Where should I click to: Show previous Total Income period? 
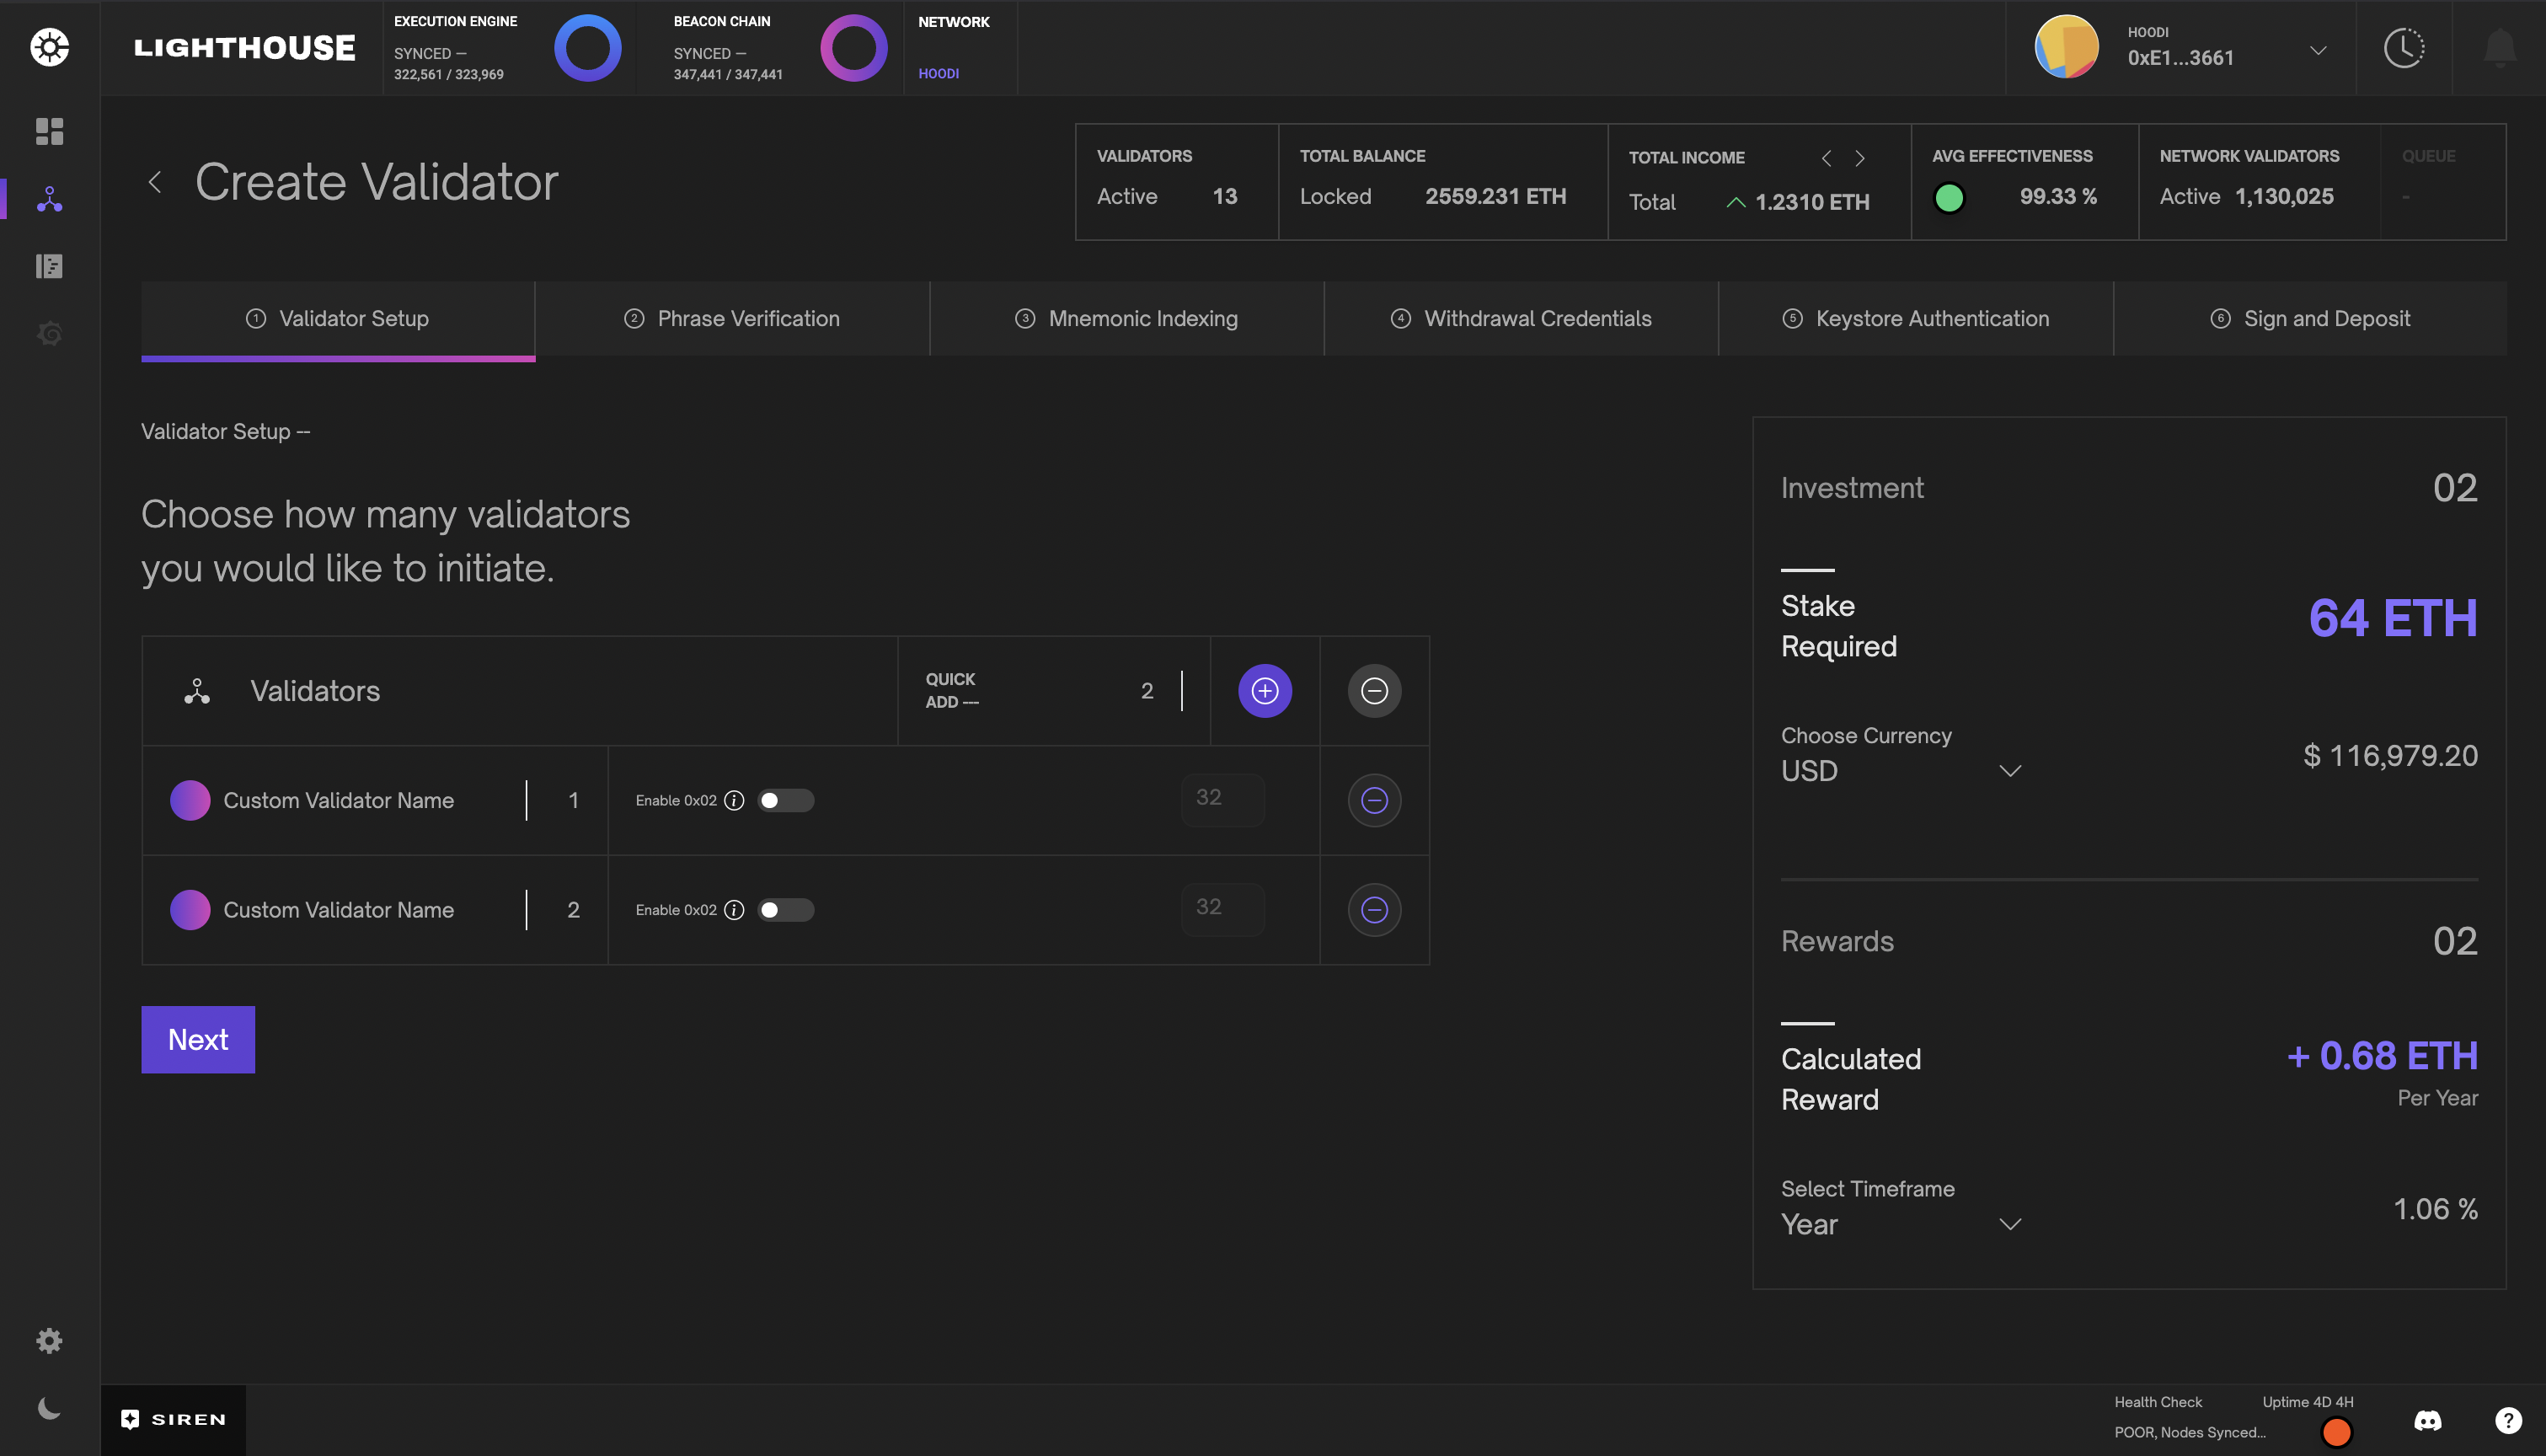click(1827, 158)
